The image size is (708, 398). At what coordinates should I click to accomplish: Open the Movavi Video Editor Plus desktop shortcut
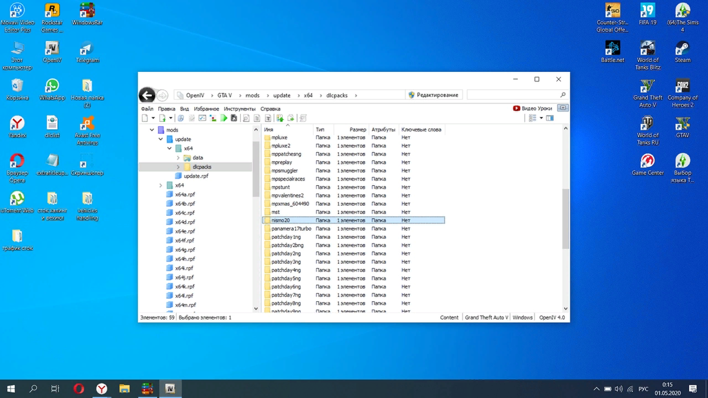coord(17,18)
